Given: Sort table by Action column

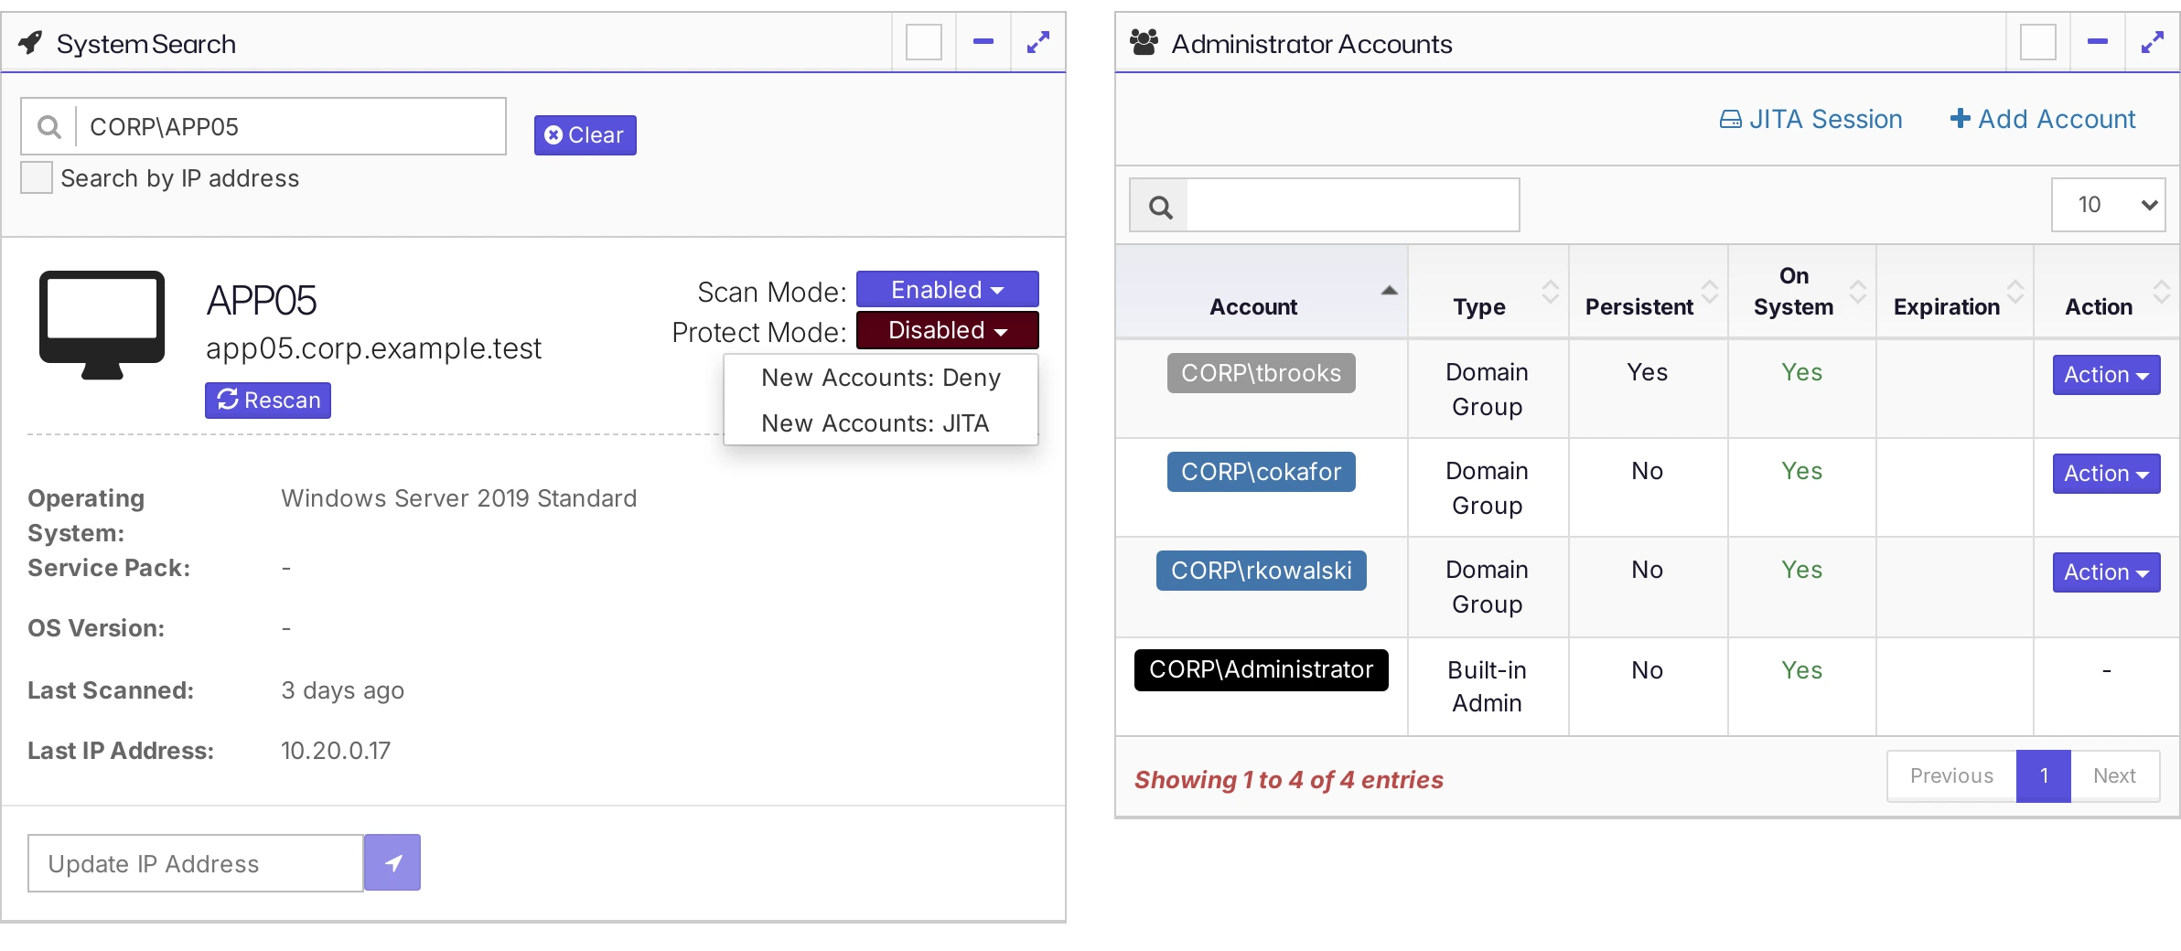Looking at the screenshot, I should click(x=2107, y=293).
